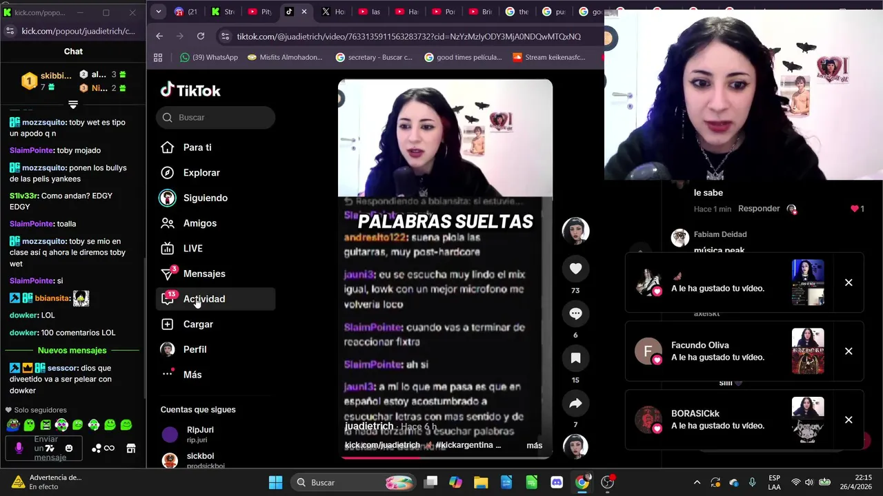The height and width of the screenshot is (496, 883).
Task: Open video comments via speech bubble icon
Action: [575, 313]
